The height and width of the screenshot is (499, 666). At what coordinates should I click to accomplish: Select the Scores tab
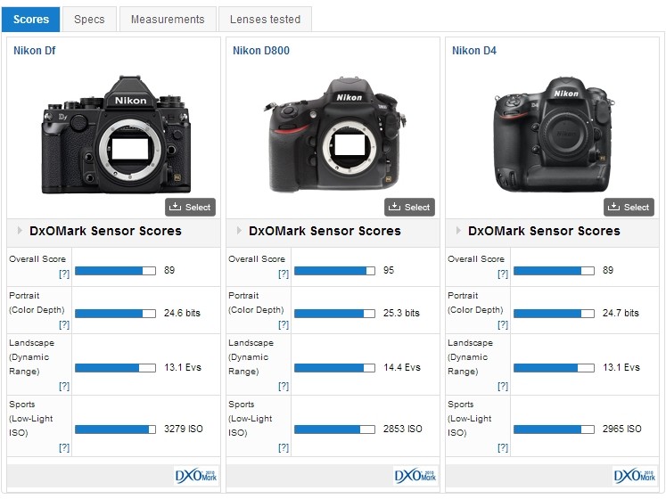[31, 19]
